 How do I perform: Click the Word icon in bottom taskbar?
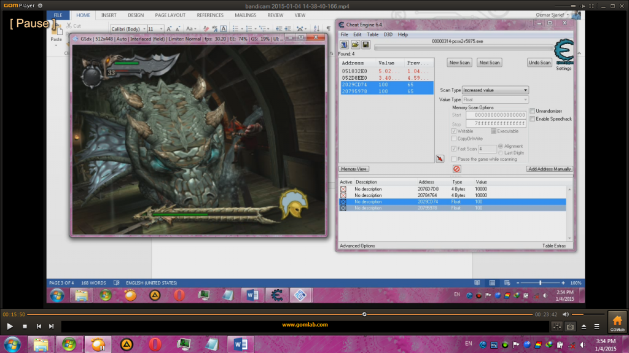click(240, 344)
